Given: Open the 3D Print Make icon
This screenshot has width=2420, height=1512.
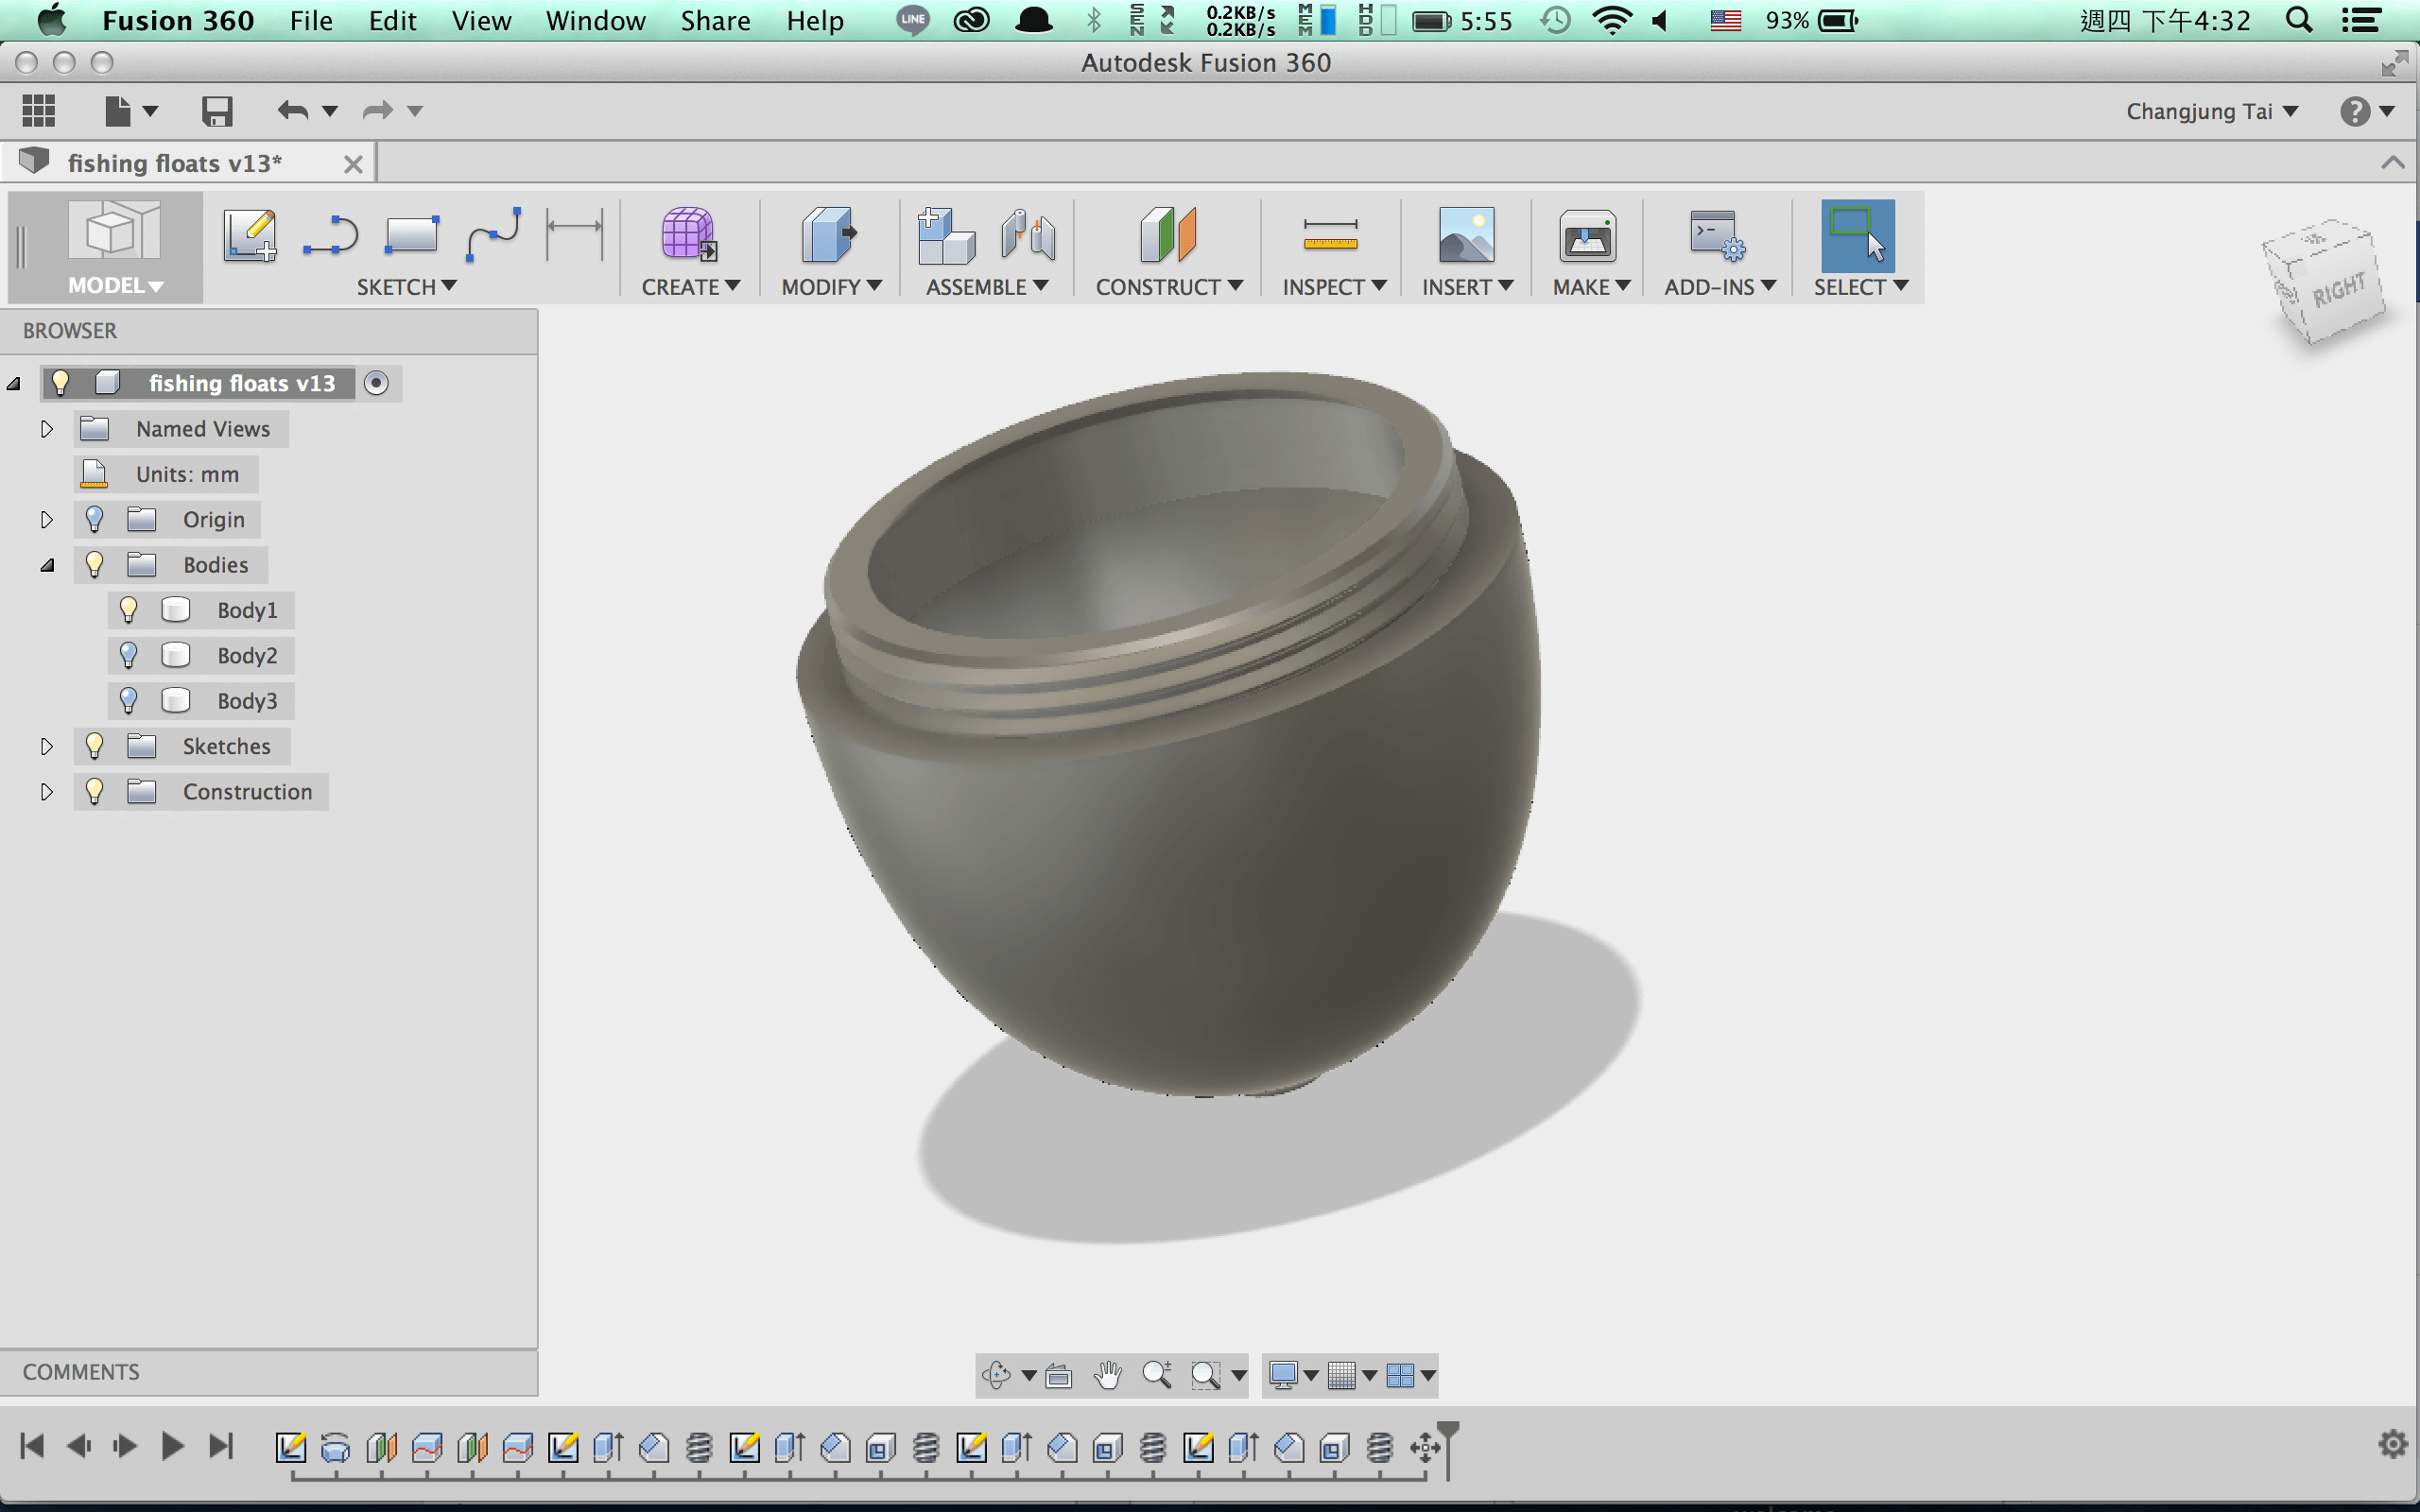Looking at the screenshot, I should 1587,236.
